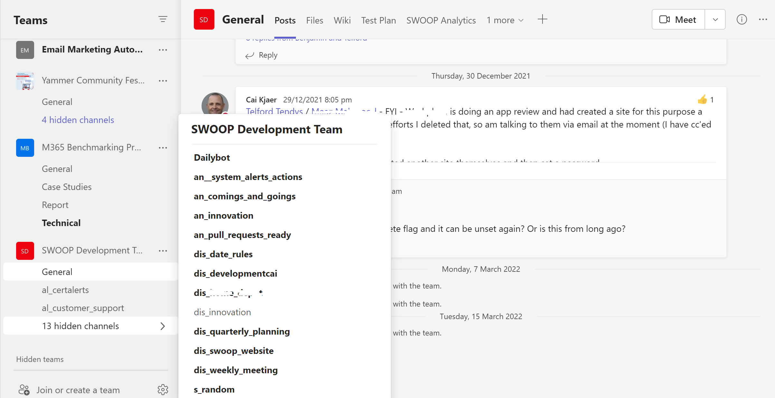775x398 pixels.
Task: Select Yammer Community Festival team name
Action: click(93, 80)
